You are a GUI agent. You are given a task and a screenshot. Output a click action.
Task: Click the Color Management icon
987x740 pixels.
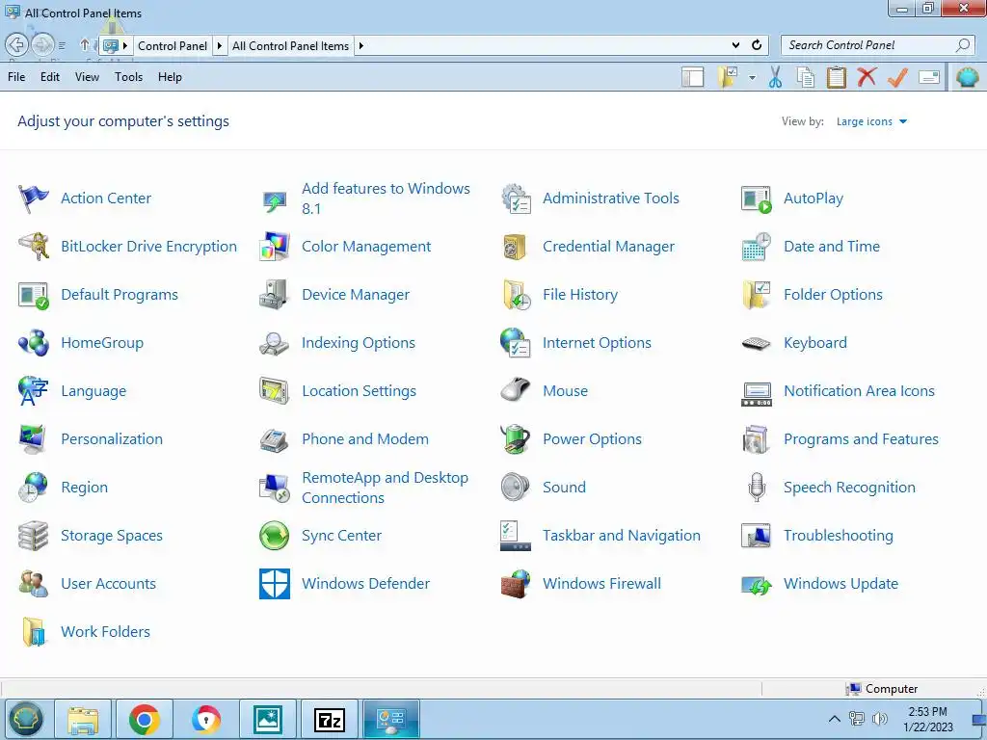(x=275, y=247)
